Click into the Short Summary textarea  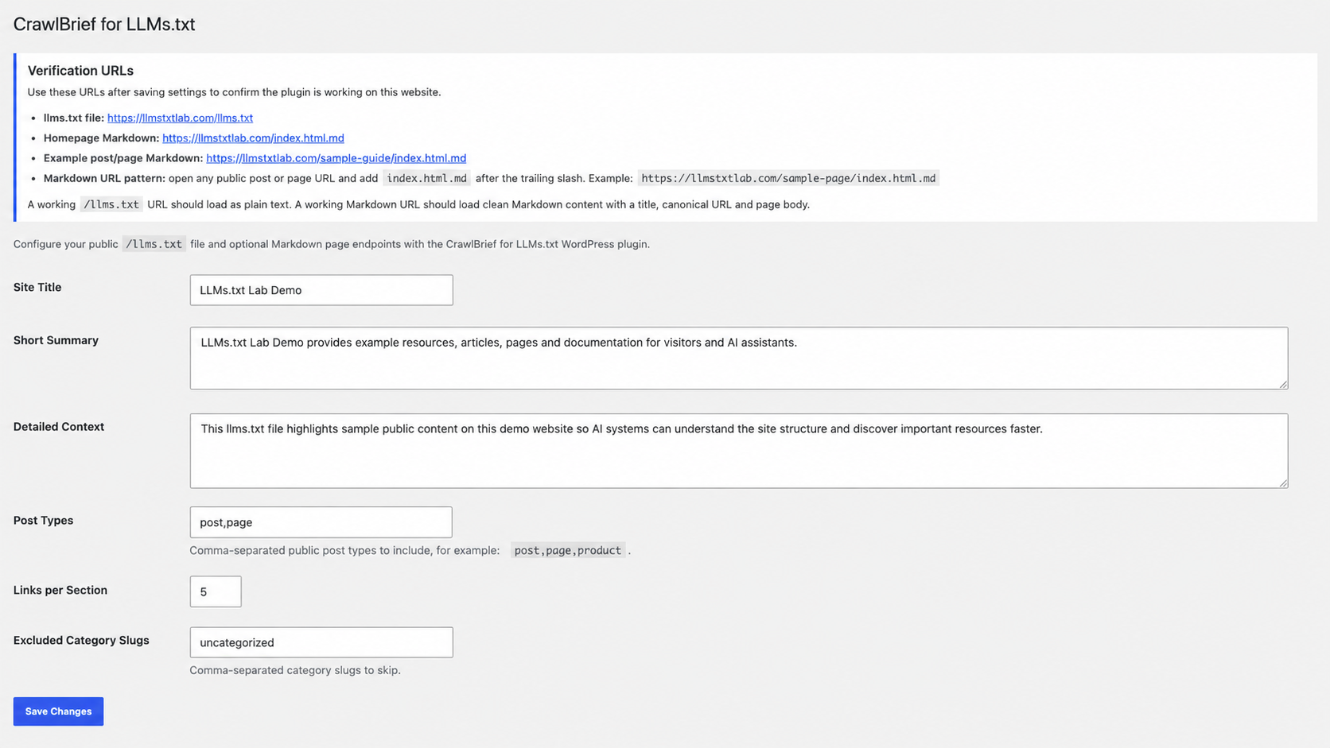pyautogui.click(x=739, y=358)
